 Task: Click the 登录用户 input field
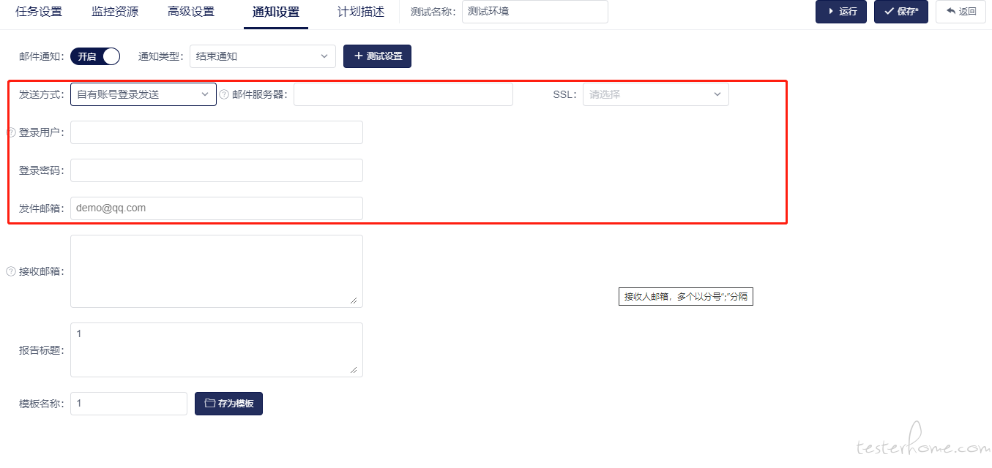pos(217,132)
